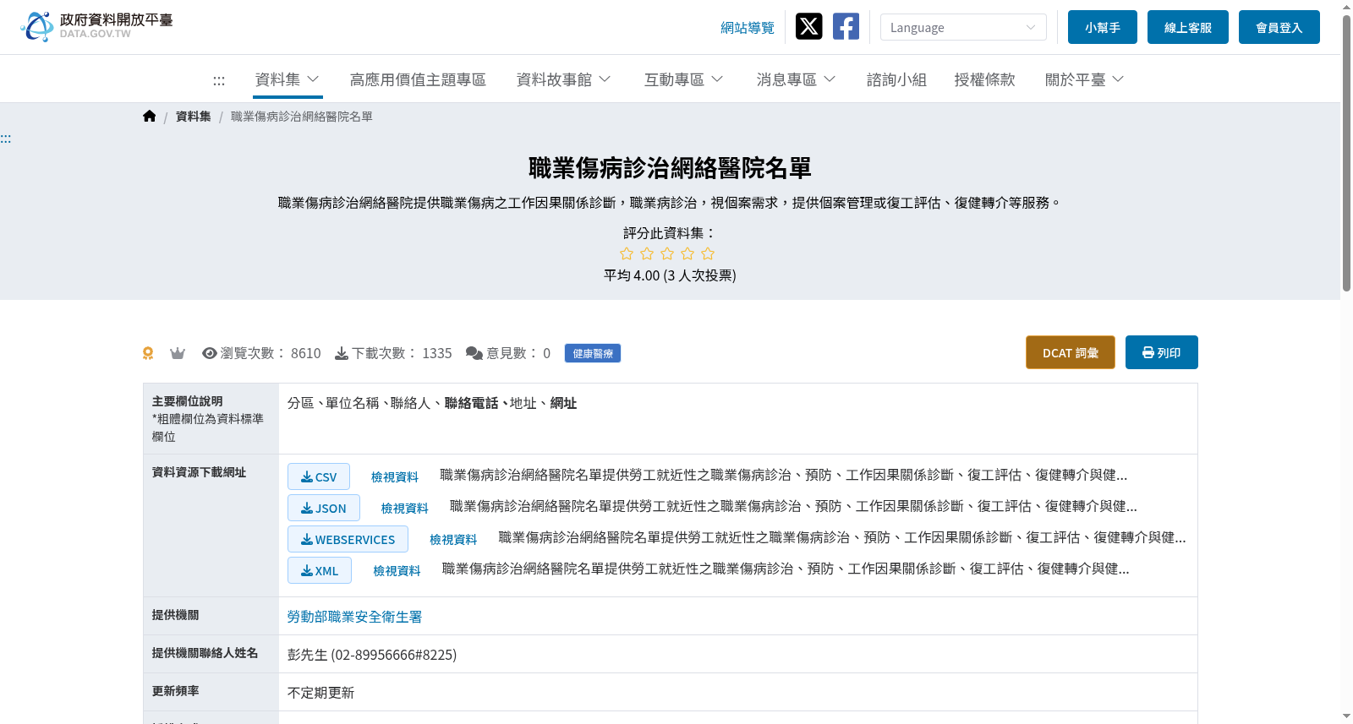1353x724 pixels.
Task: Click the description text beside the CSV row
Action: tap(783, 475)
